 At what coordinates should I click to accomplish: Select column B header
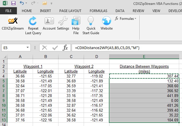pyautogui.click(x=46, y=57)
